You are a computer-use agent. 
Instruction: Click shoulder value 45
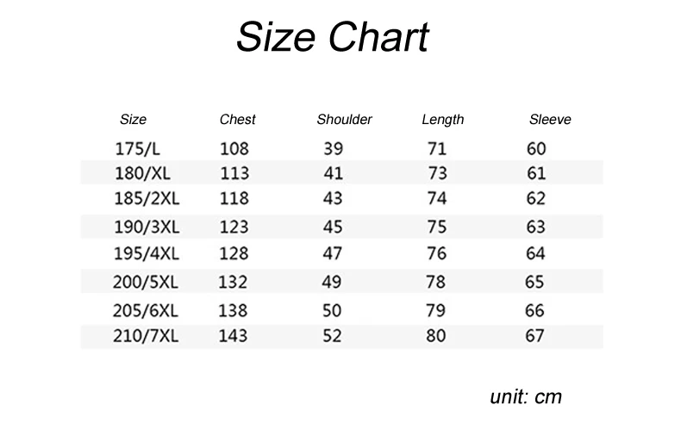tap(333, 227)
